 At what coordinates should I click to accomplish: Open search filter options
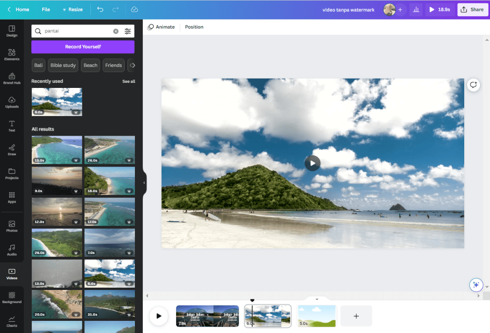(128, 31)
